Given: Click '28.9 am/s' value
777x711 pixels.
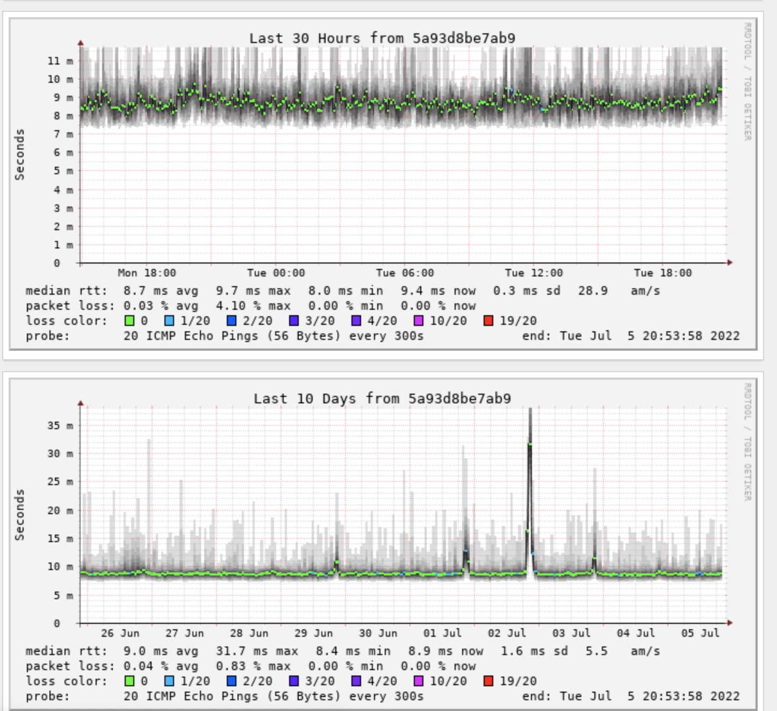Looking at the screenshot, I should 619,291.
